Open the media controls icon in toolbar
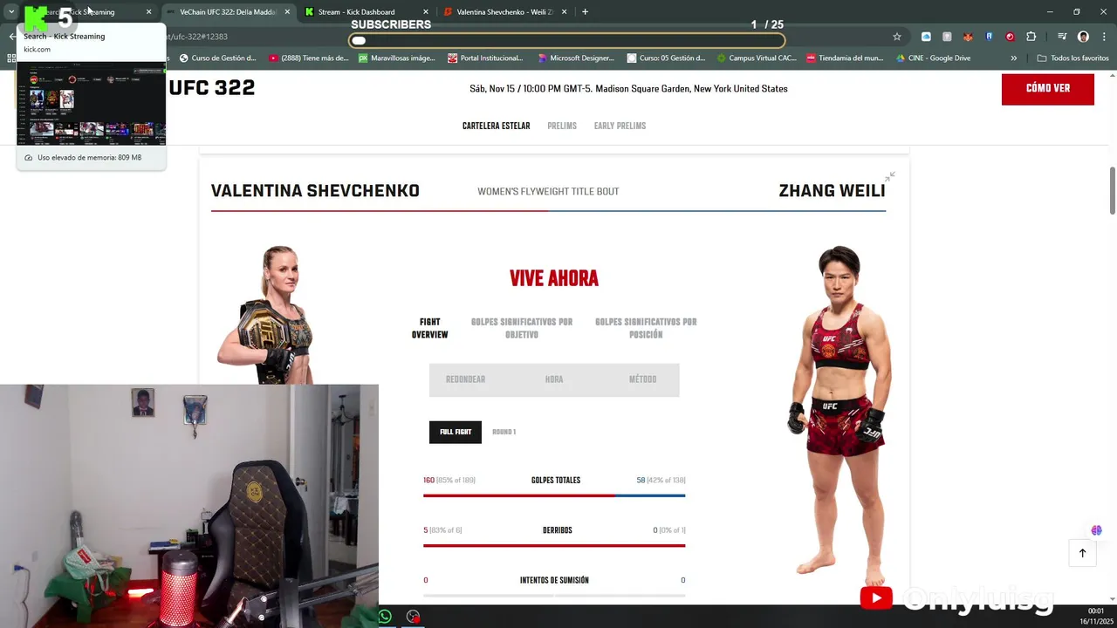 tap(1062, 37)
